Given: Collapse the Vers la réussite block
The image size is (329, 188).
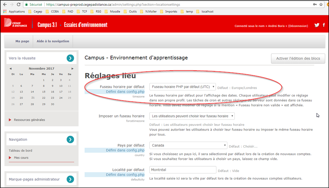Looking at the screenshot, I should 70,58.
